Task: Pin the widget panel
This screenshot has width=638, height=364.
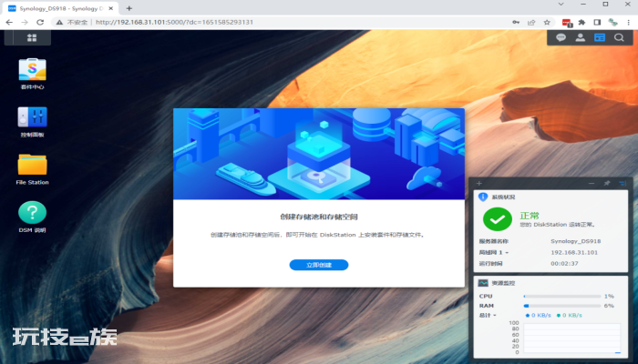Action: 607,183
